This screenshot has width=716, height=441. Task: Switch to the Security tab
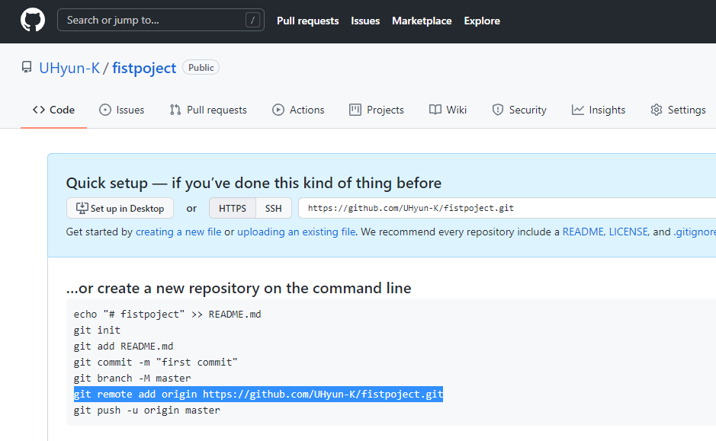(x=519, y=110)
